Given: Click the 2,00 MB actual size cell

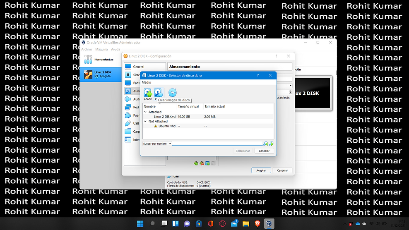Looking at the screenshot, I should (x=210, y=117).
